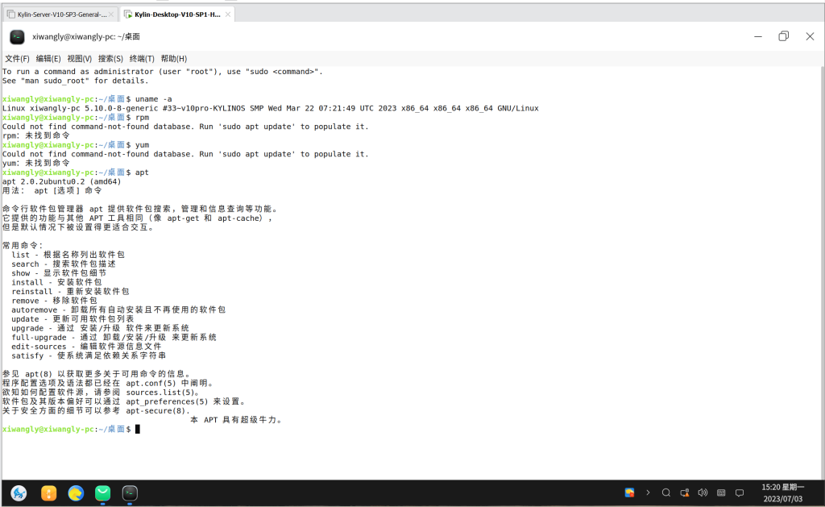Open the green software store icon
Screen dimensions: 825x507
click(x=102, y=492)
